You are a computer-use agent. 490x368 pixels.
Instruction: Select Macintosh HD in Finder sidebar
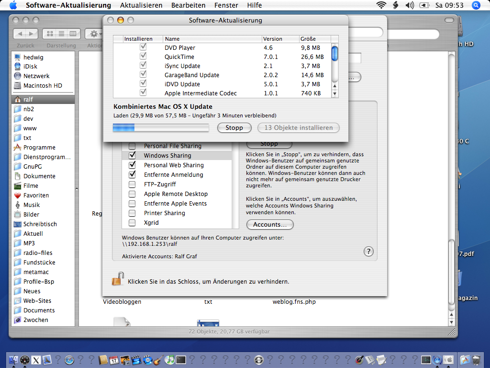click(43, 85)
